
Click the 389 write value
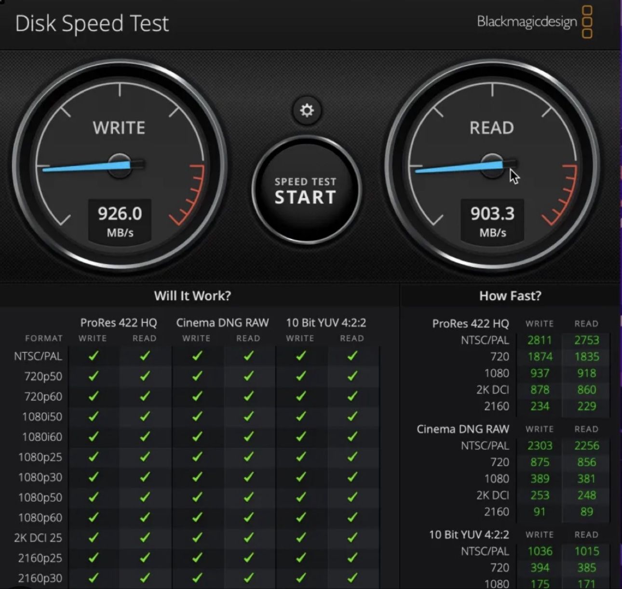[540, 479]
